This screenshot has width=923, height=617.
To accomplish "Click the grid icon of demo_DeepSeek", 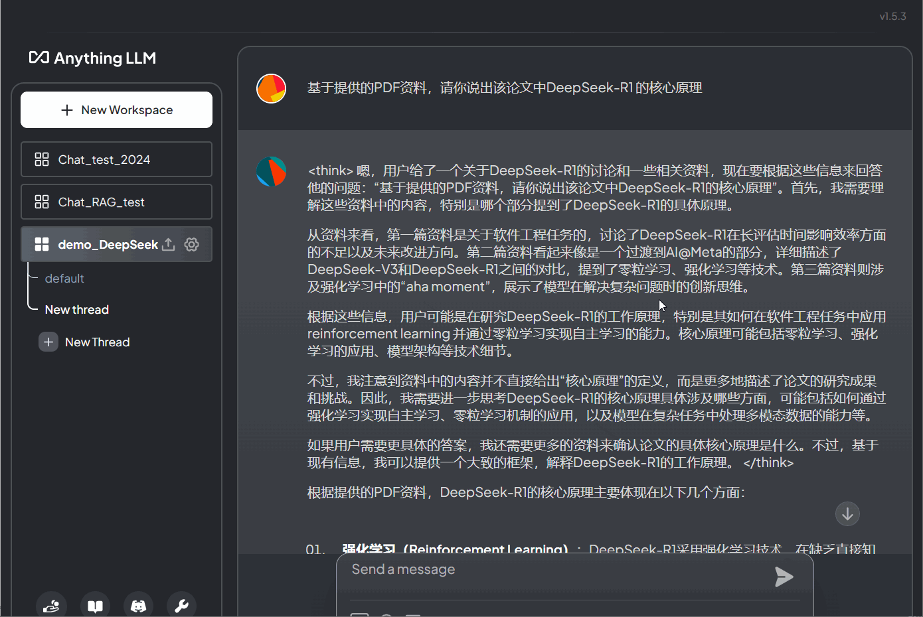I will click(x=42, y=244).
